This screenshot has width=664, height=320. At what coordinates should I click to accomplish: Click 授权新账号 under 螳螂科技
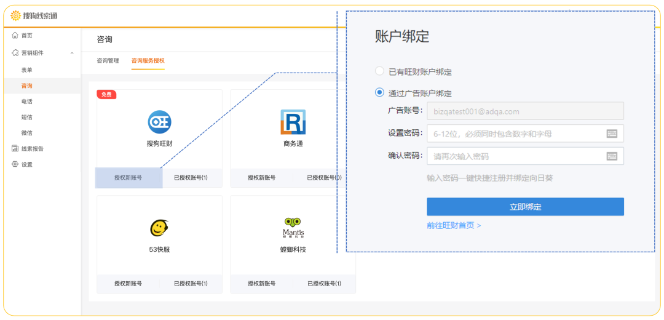coord(262,284)
